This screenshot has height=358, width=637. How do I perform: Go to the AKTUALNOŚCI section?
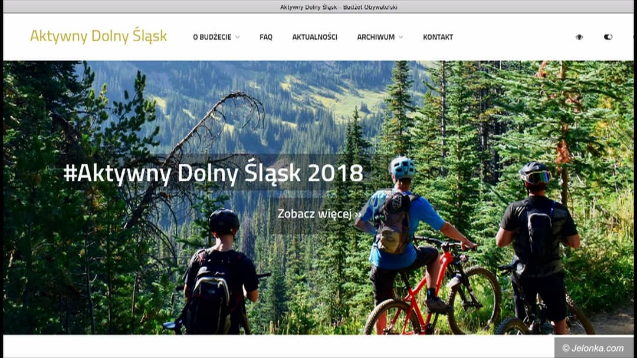(315, 37)
